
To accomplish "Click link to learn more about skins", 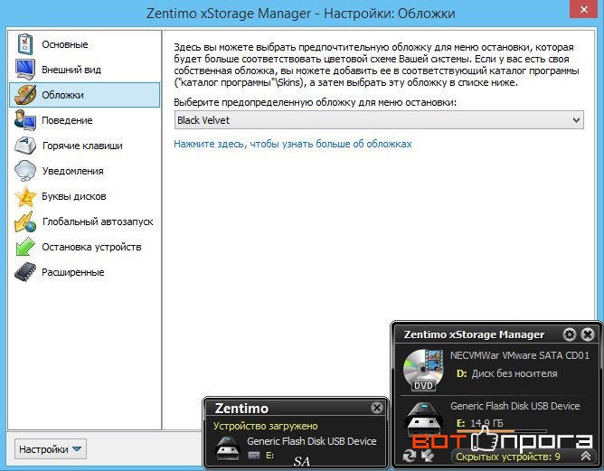I will (x=293, y=144).
